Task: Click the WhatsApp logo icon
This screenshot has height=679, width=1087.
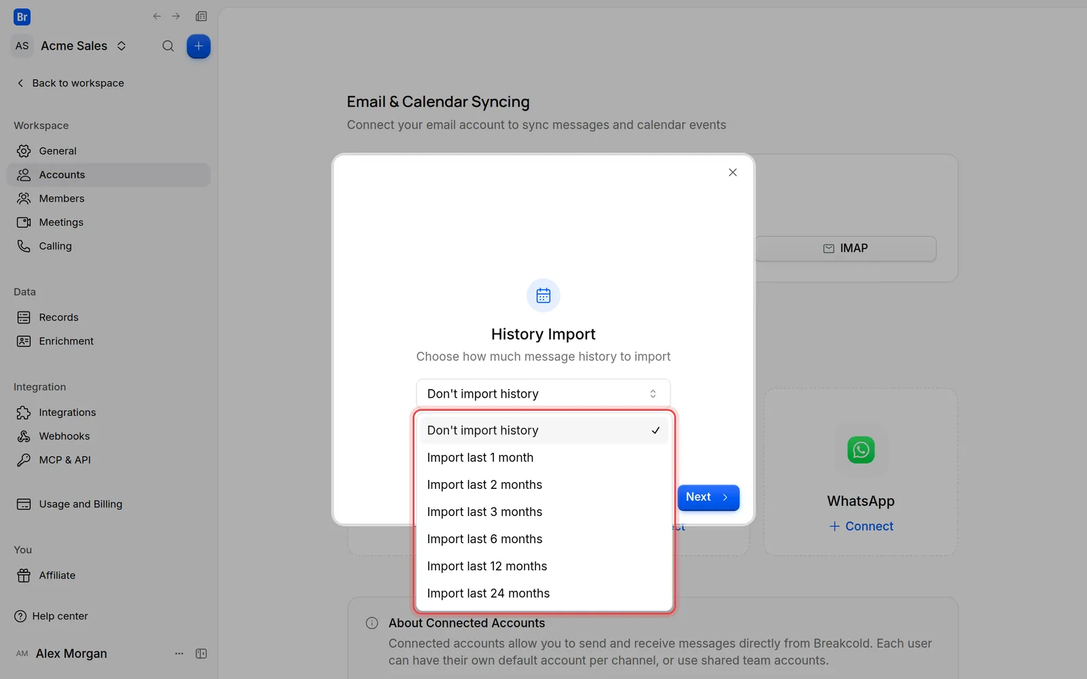Action: [861, 449]
